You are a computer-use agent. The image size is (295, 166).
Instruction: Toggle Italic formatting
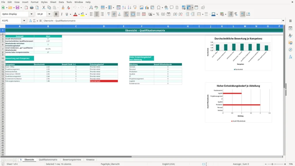pos(62,14)
